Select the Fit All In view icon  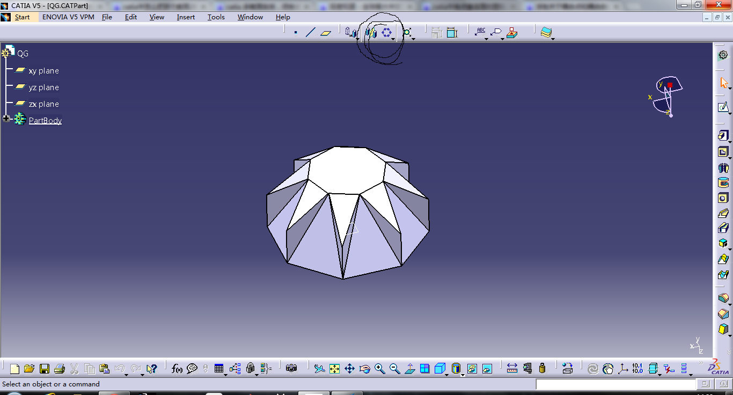(x=334, y=369)
